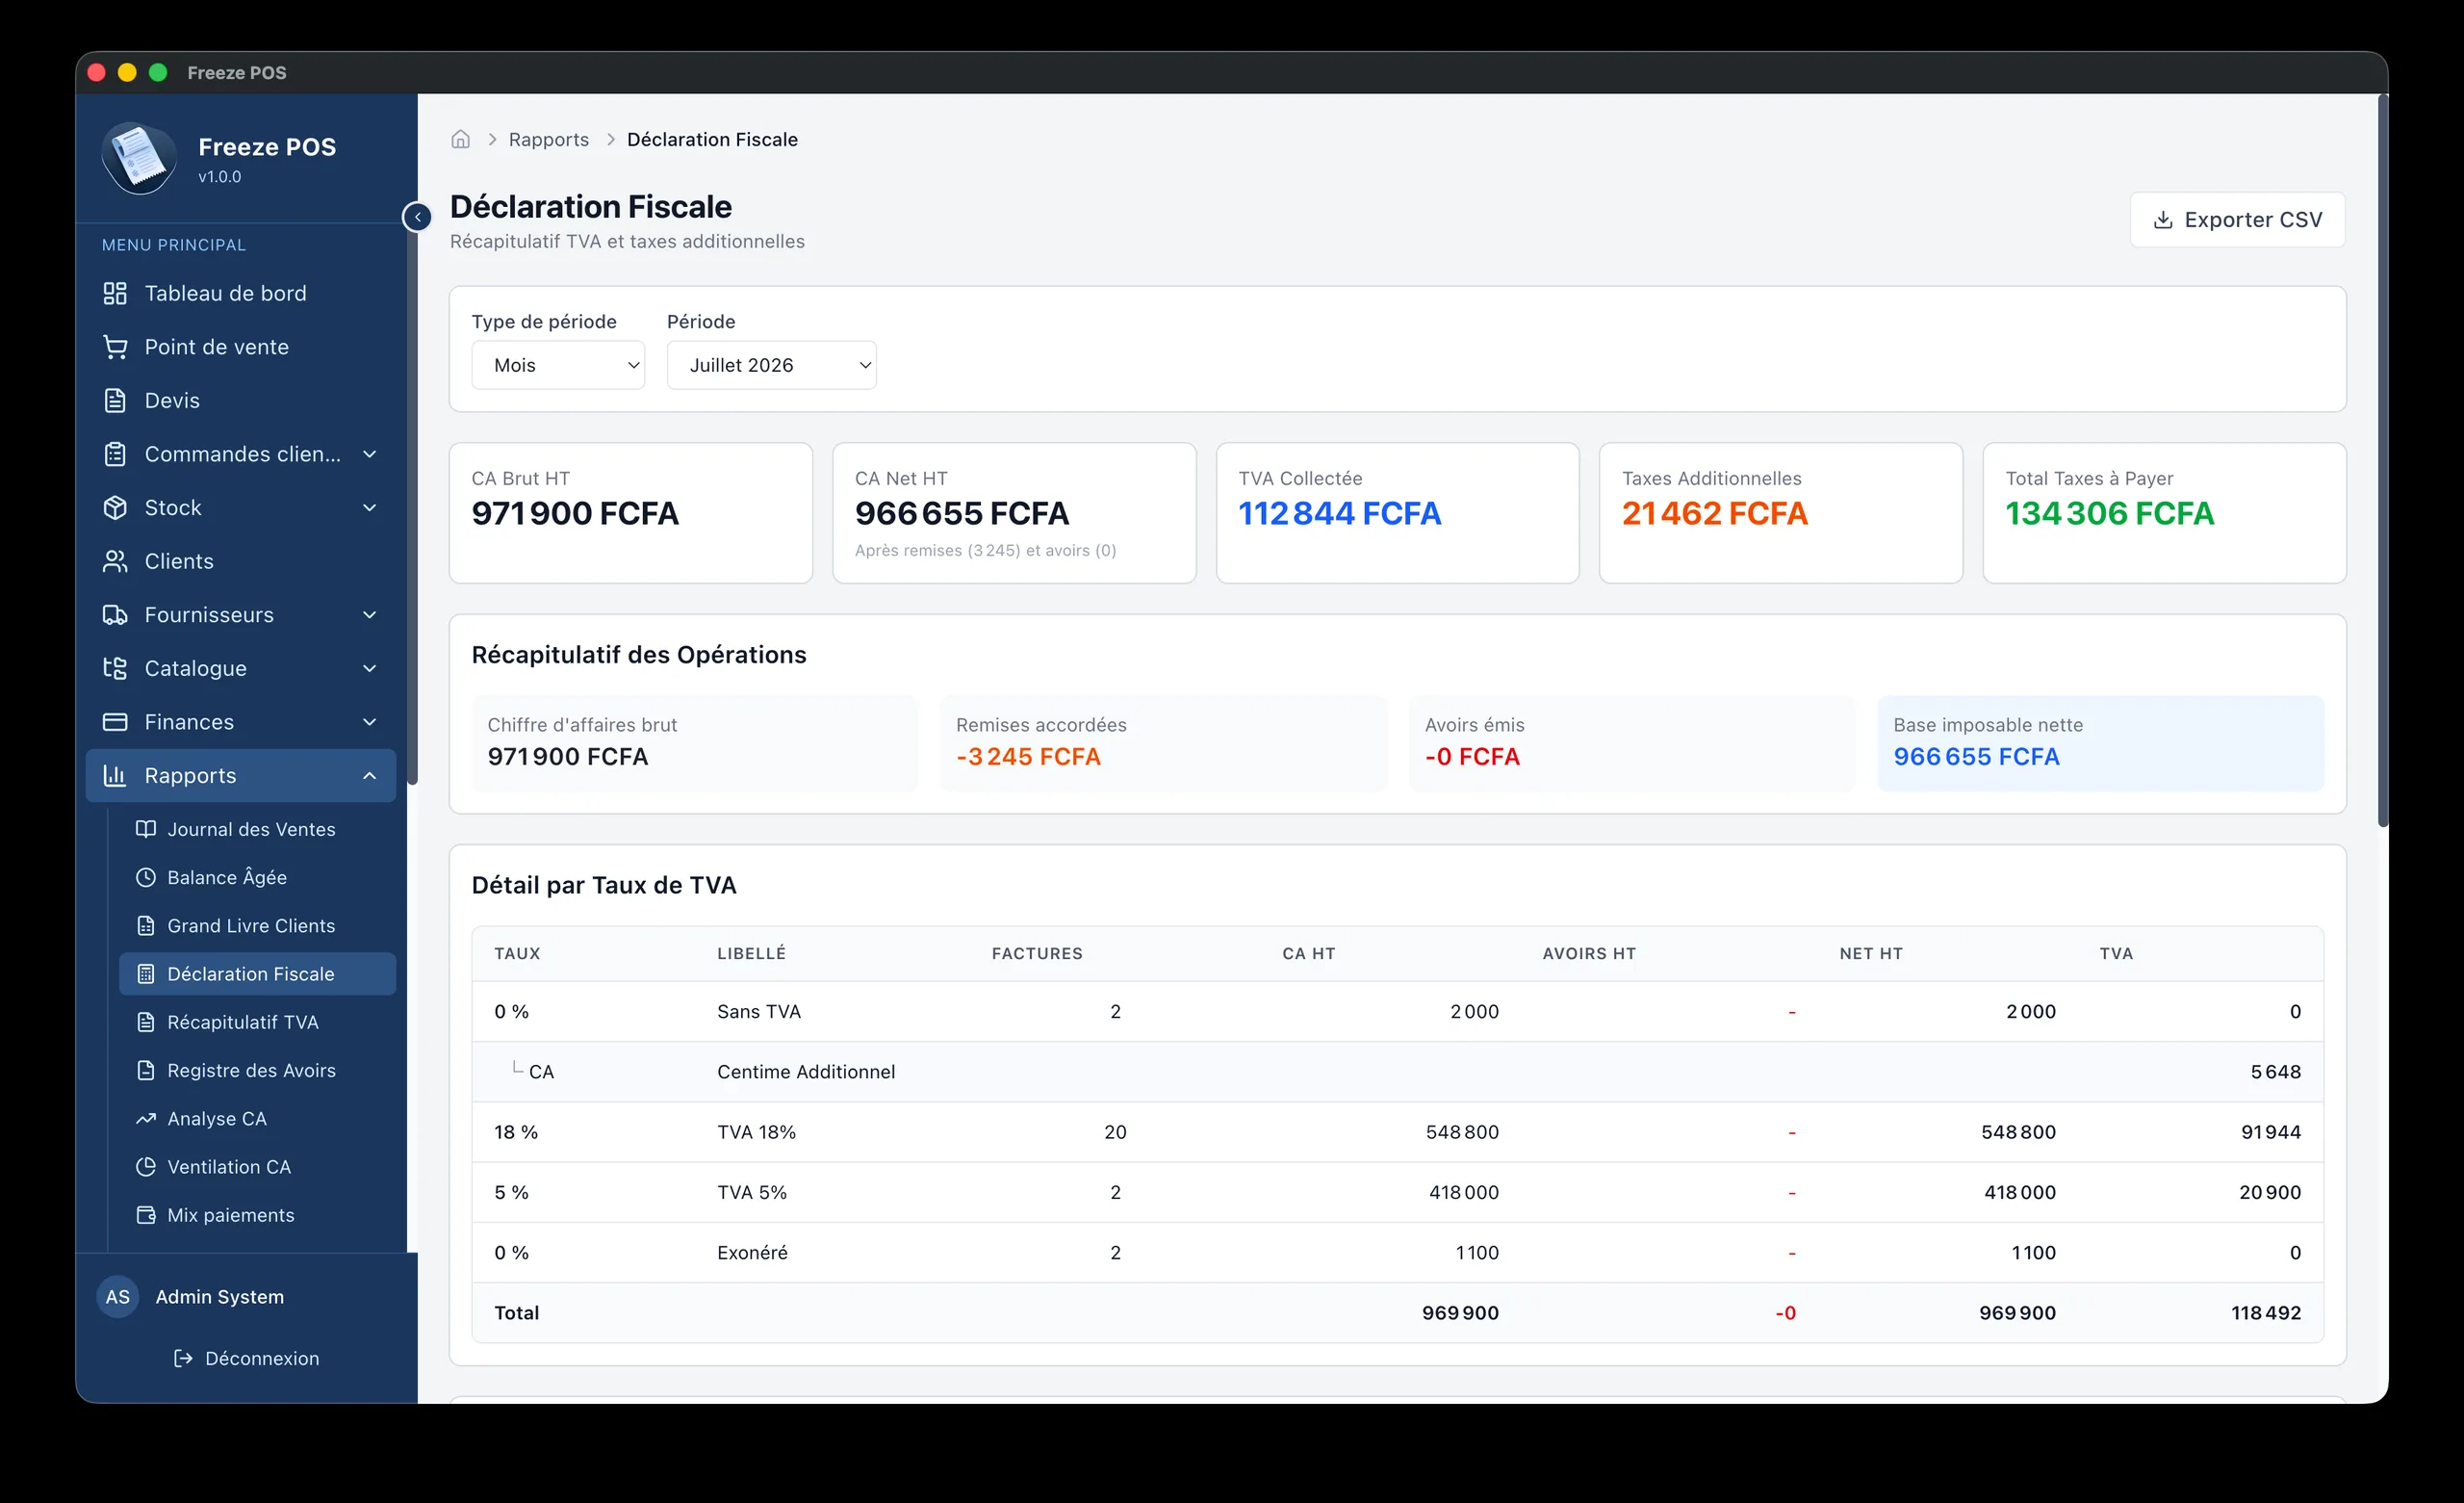
Task: Click the NET HT column header
Action: pos(1871,953)
